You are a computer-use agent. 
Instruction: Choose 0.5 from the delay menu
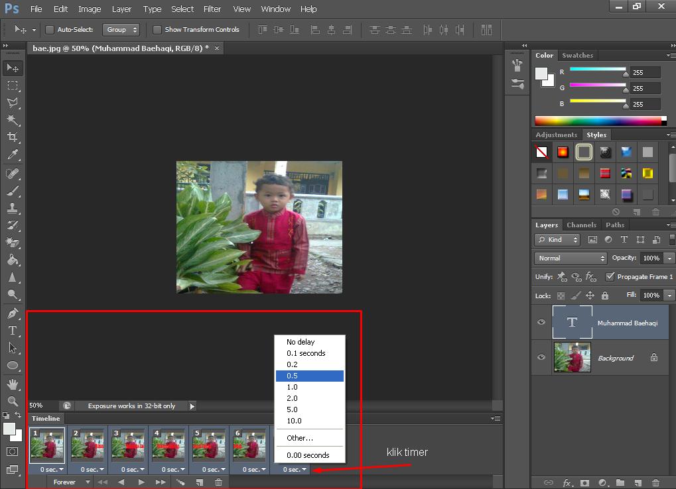coord(309,376)
